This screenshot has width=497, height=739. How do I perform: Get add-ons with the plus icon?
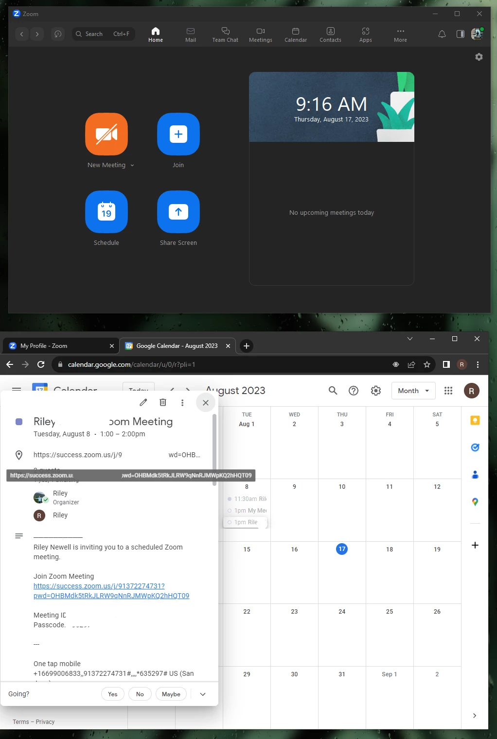(x=475, y=545)
